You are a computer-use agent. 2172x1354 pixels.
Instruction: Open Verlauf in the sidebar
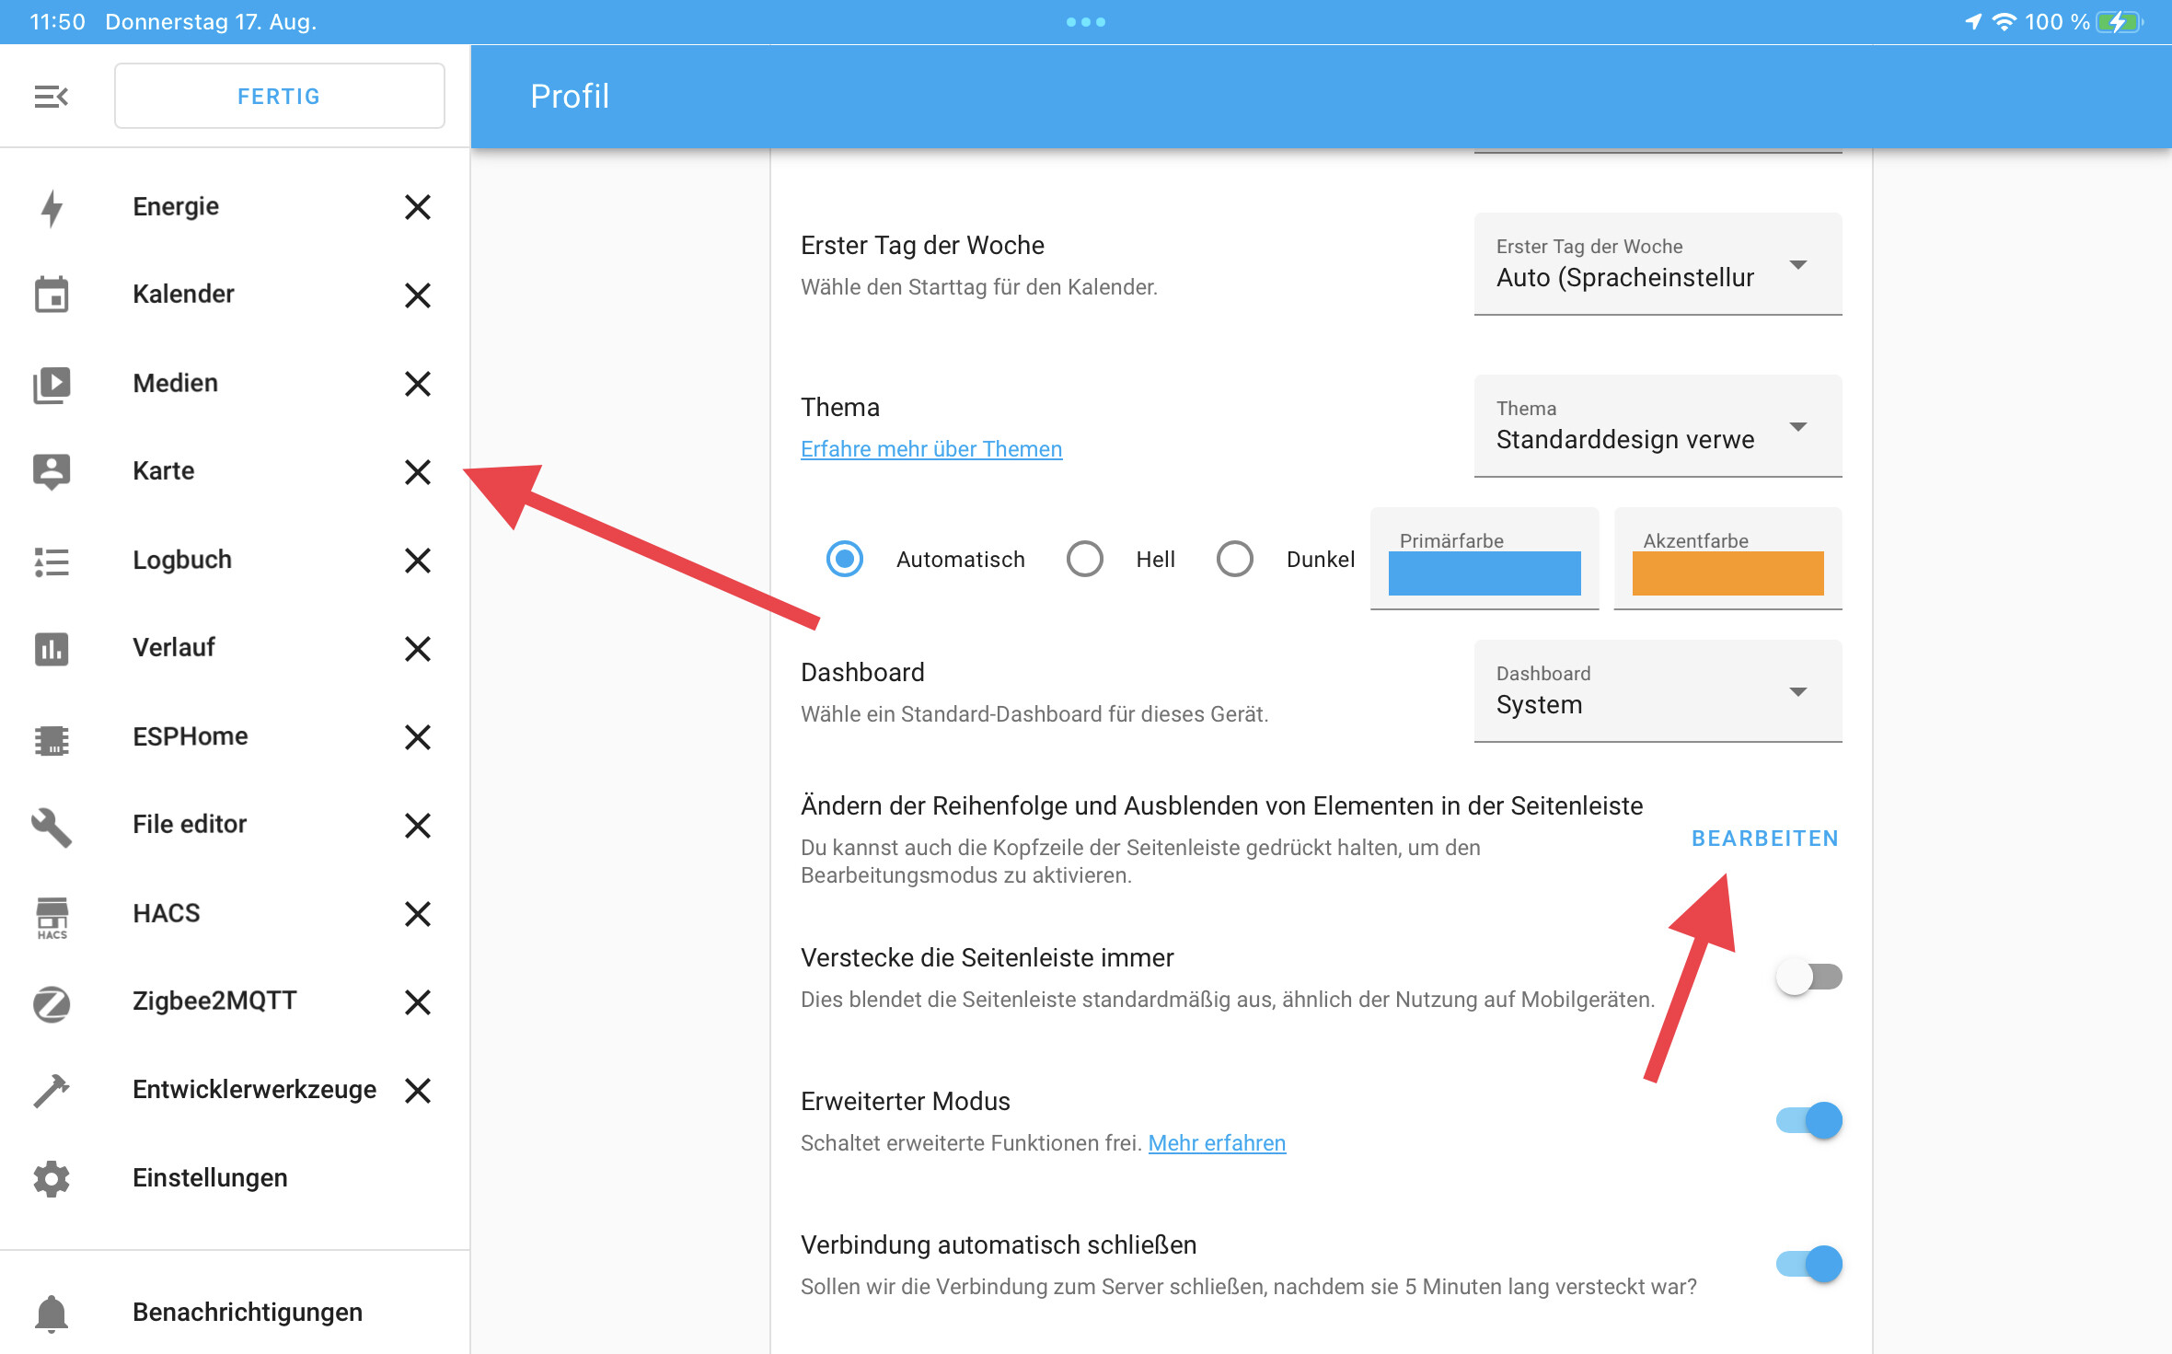pos(174,648)
